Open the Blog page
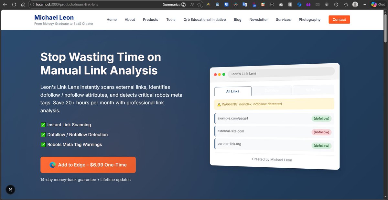This screenshot has height=200, width=388. (x=238, y=20)
